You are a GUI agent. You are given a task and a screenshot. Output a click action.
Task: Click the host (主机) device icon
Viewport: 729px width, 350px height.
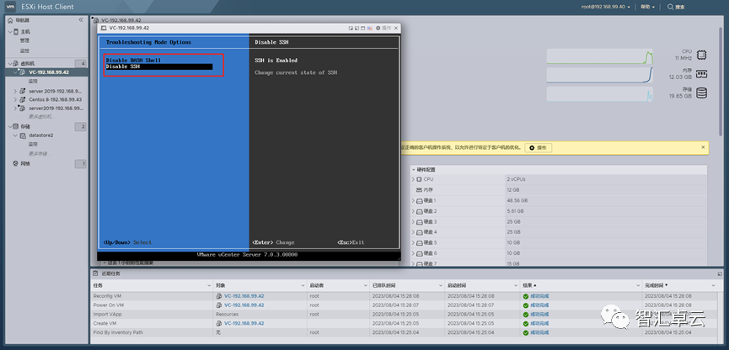[x=16, y=32]
